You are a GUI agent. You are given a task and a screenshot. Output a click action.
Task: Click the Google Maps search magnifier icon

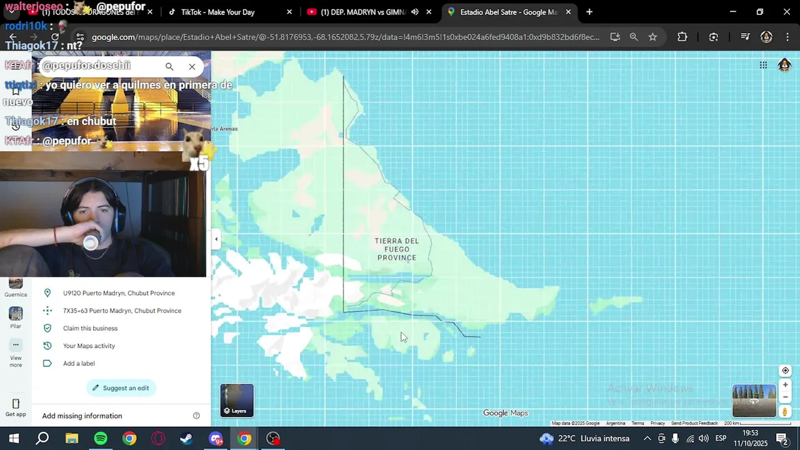click(x=169, y=66)
